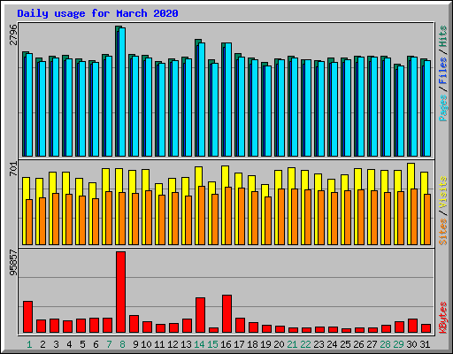453x354 pixels.
Task: Click the red KBytes bar for day 16
Action: (227, 313)
